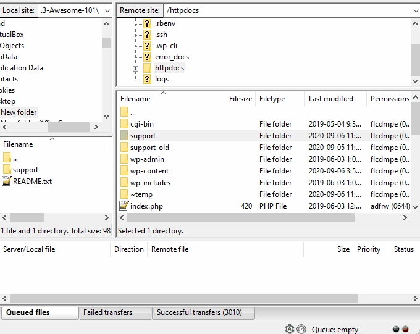Click the logs folder question-mark icon
420x334 pixels.
click(147, 79)
